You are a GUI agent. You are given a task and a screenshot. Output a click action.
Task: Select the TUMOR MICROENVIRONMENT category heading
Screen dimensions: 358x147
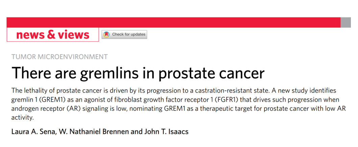pos(59,57)
